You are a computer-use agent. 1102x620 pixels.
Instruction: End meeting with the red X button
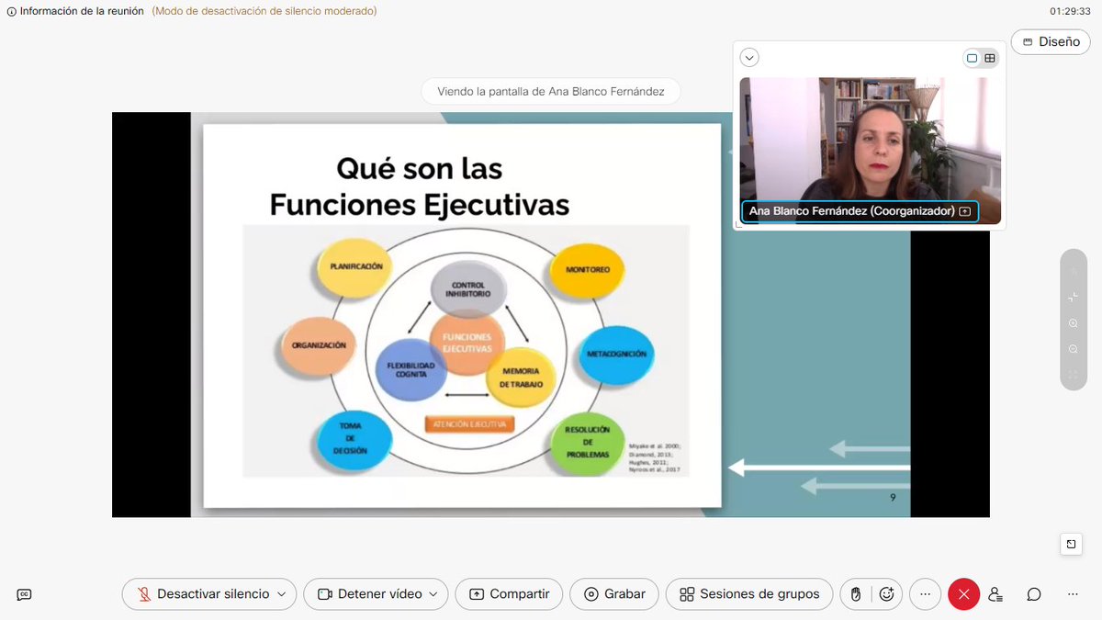pyautogui.click(x=963, y=594)
